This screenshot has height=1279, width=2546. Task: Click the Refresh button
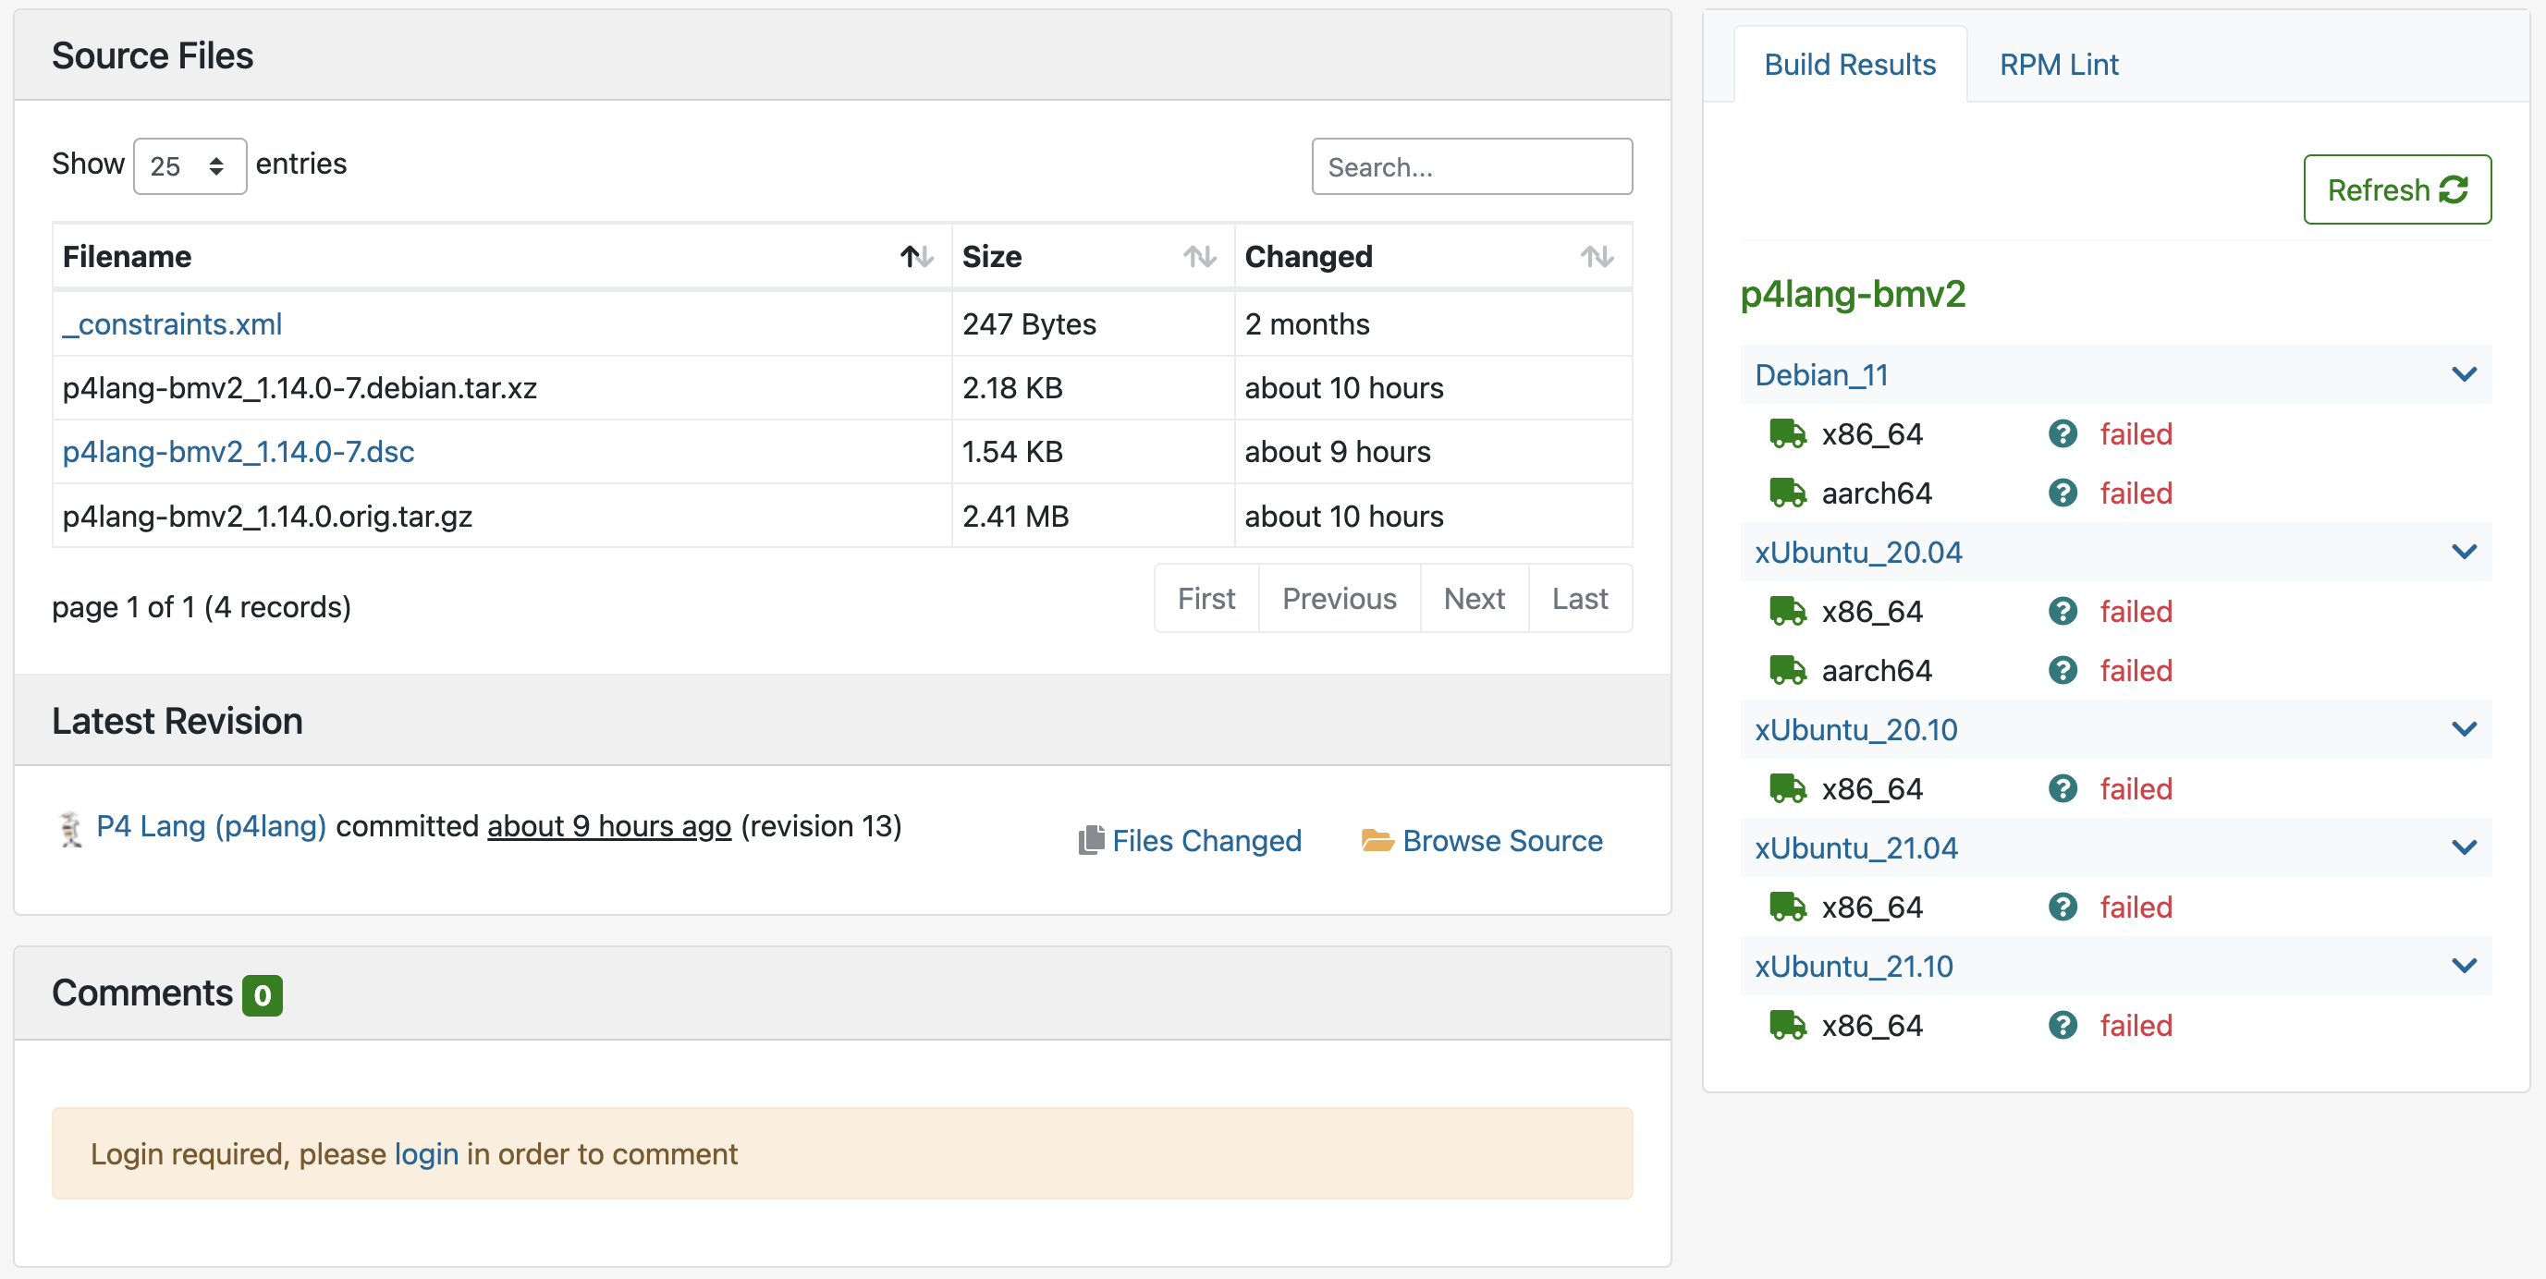2397,189
